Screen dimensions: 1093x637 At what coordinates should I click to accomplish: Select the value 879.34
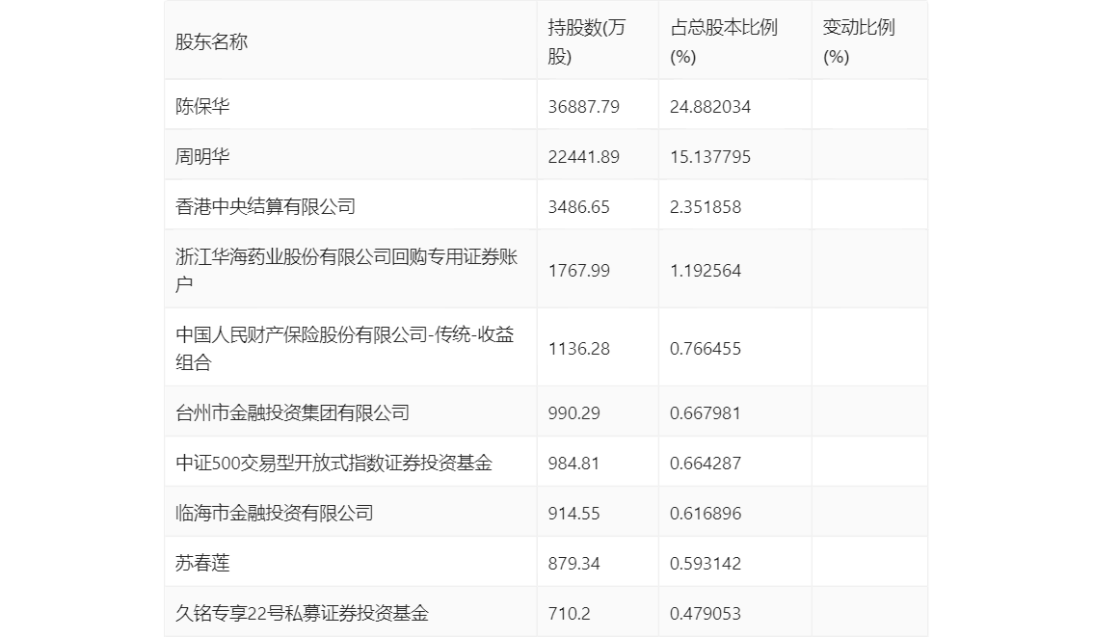point(573,564)
